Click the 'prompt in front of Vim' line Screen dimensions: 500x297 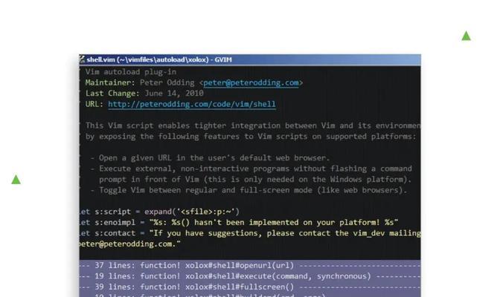coord(255,180)
